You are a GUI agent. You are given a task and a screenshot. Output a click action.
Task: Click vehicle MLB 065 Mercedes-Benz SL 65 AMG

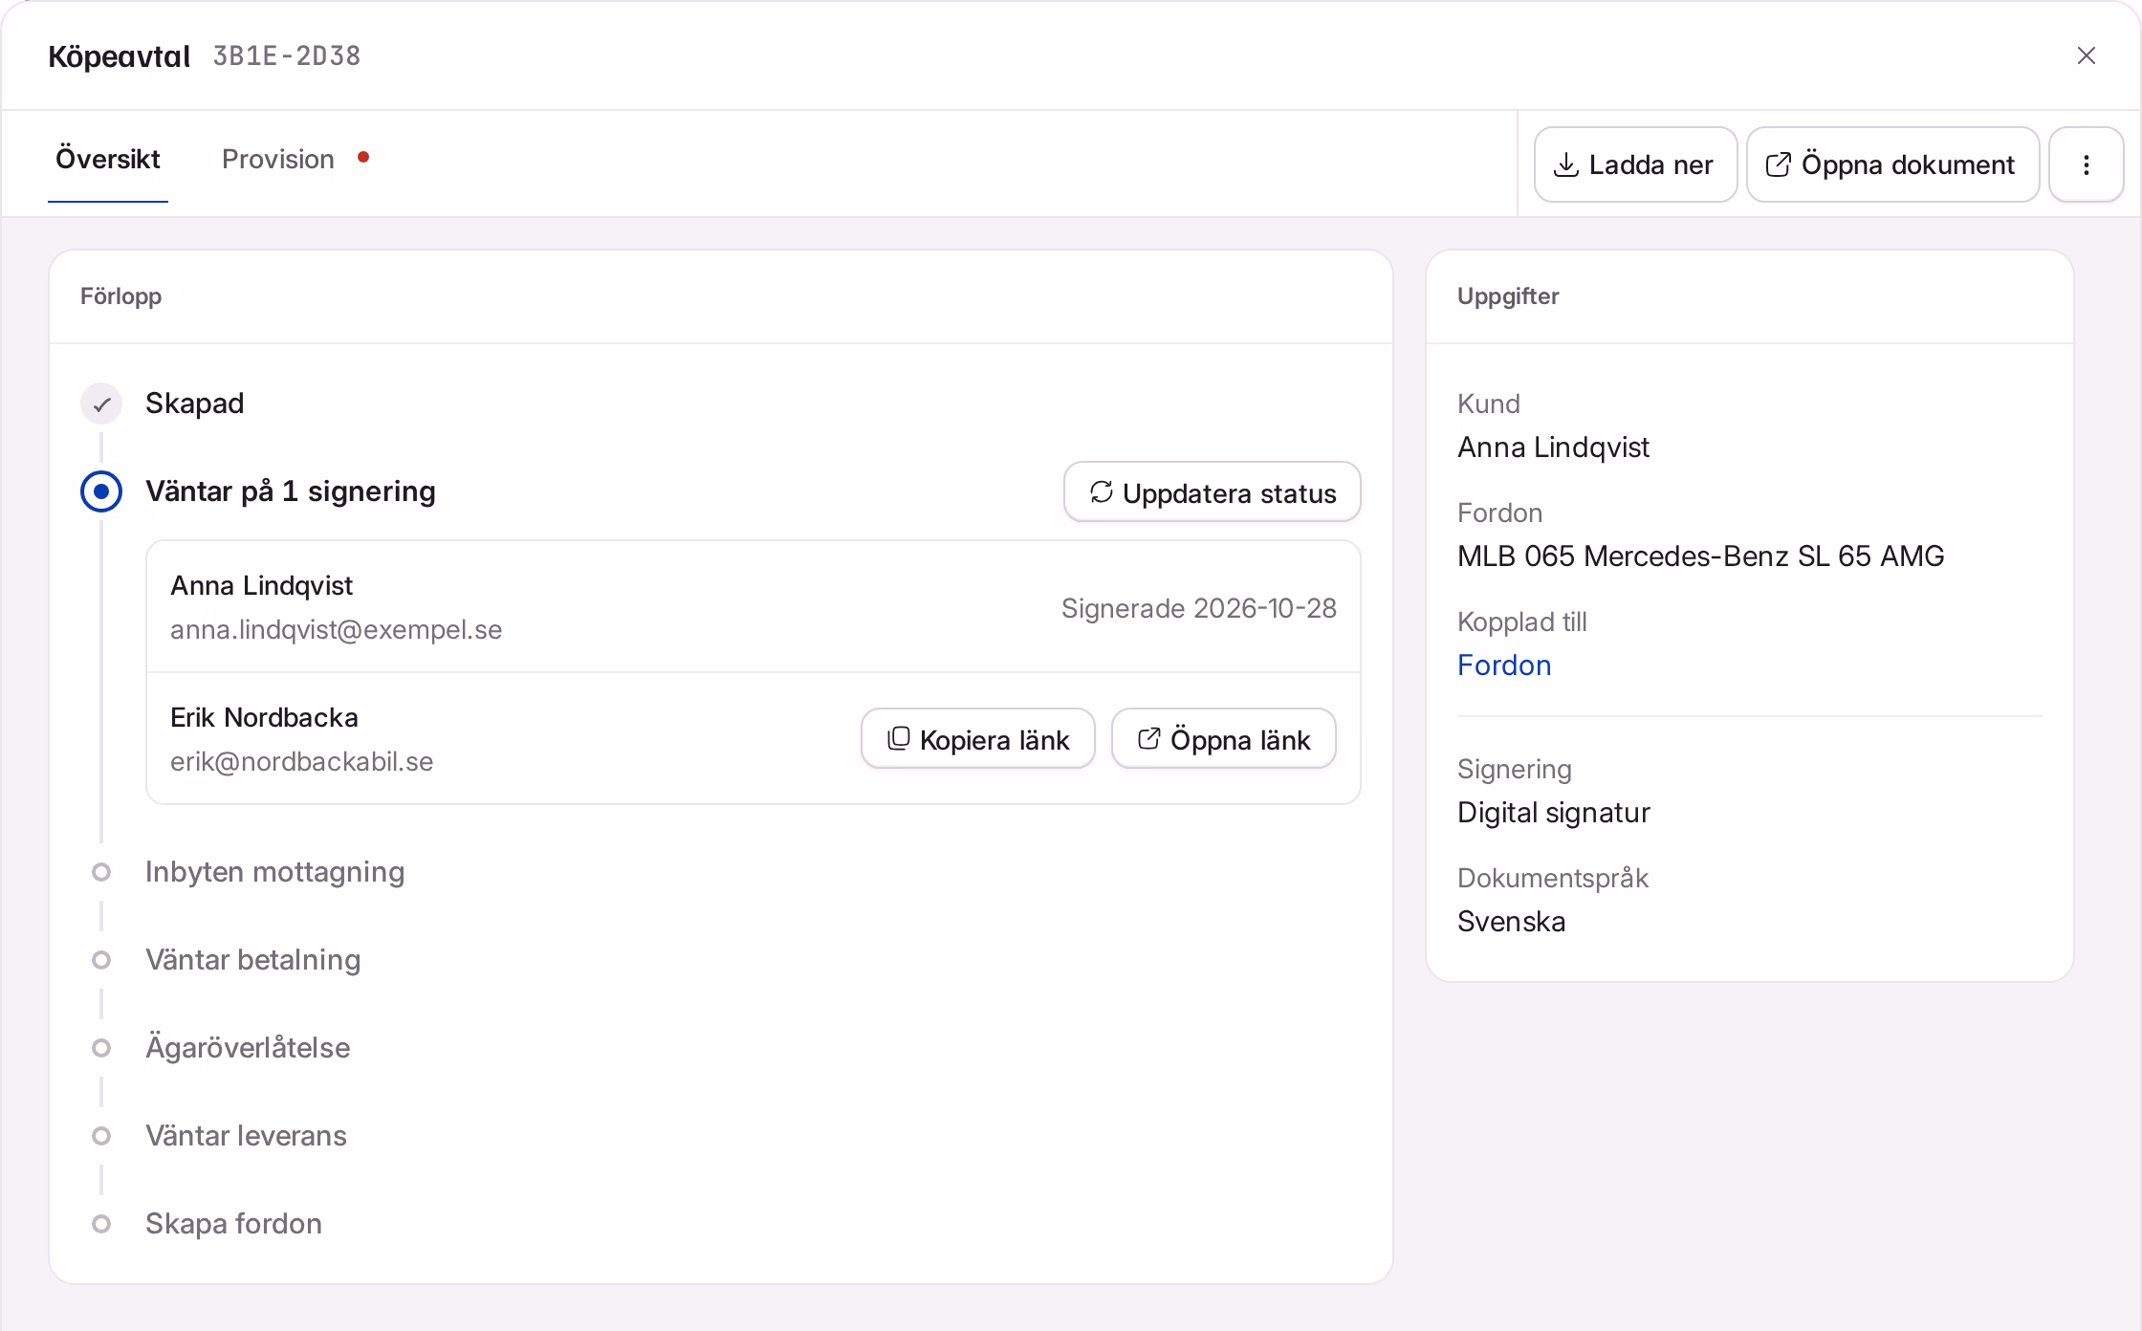(x=1700, y=556)
